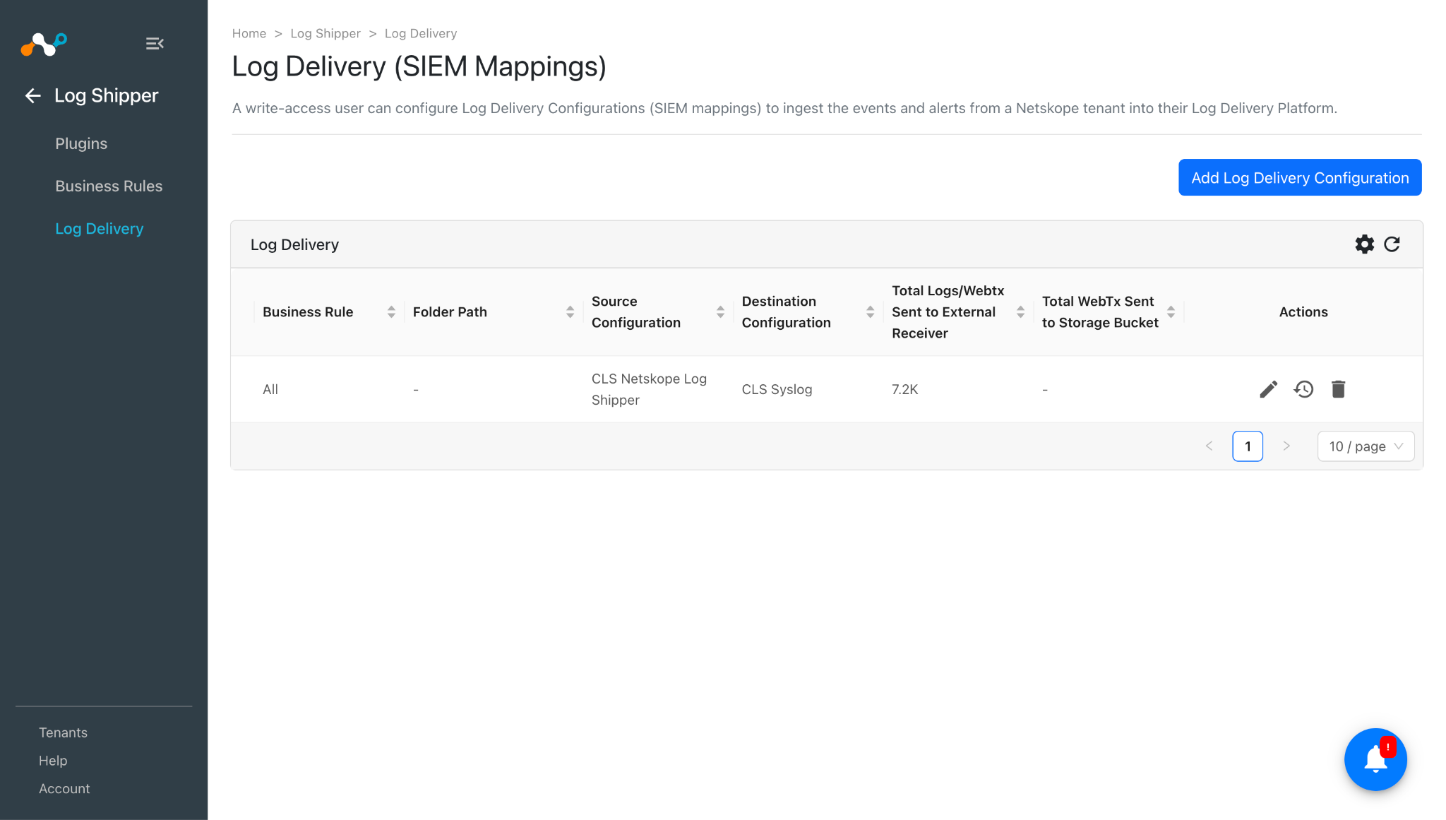Open table column settings gear icon

tap(1364, 244)
